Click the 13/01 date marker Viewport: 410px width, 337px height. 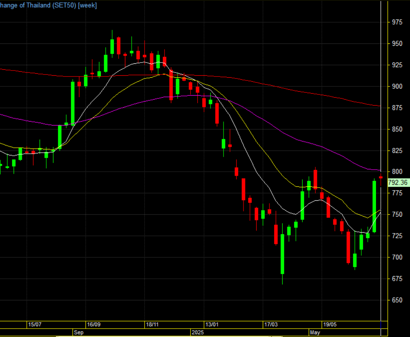pyautogui.click(x=212, y=325)
